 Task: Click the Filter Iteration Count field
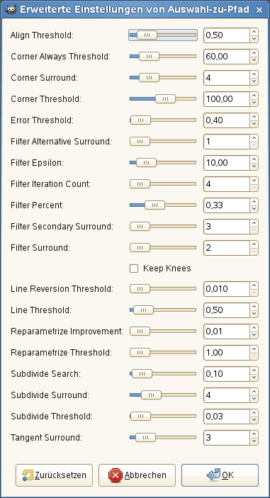point(227,184)
